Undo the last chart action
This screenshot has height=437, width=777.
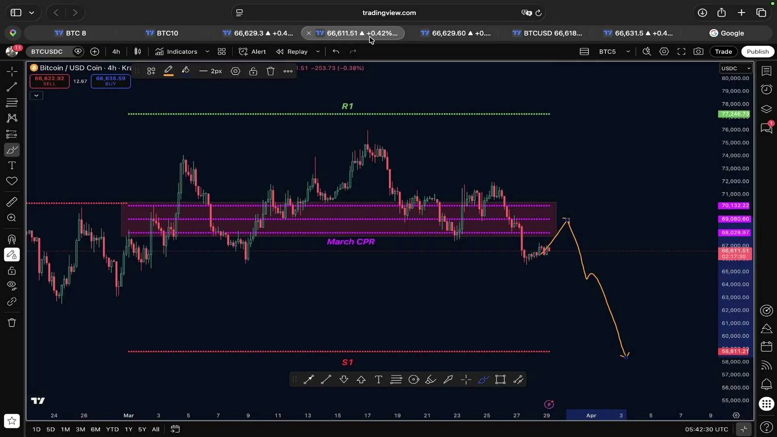336,51
